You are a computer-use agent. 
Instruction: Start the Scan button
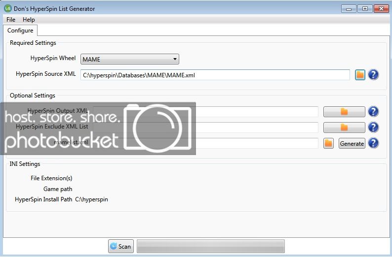121,246
